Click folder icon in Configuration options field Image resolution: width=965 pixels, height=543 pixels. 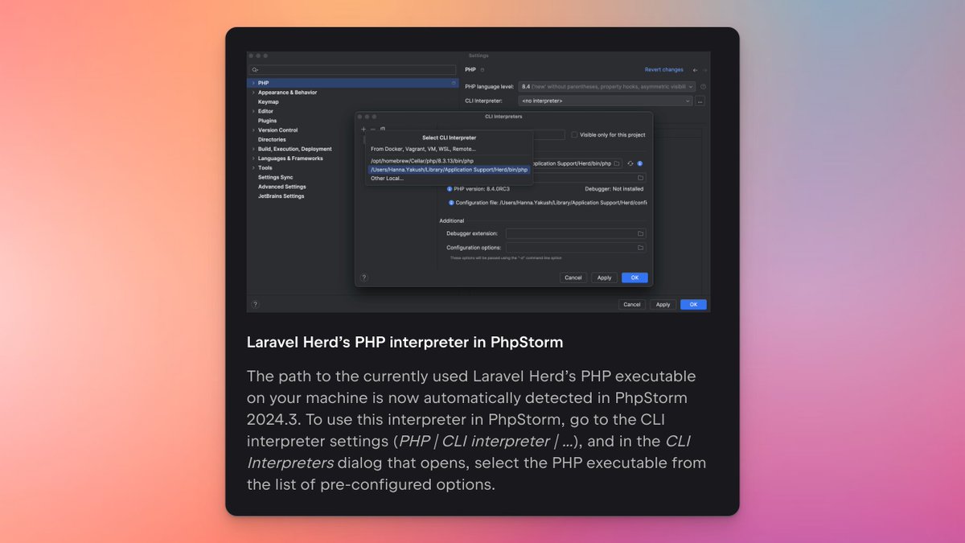pos(641,248)
